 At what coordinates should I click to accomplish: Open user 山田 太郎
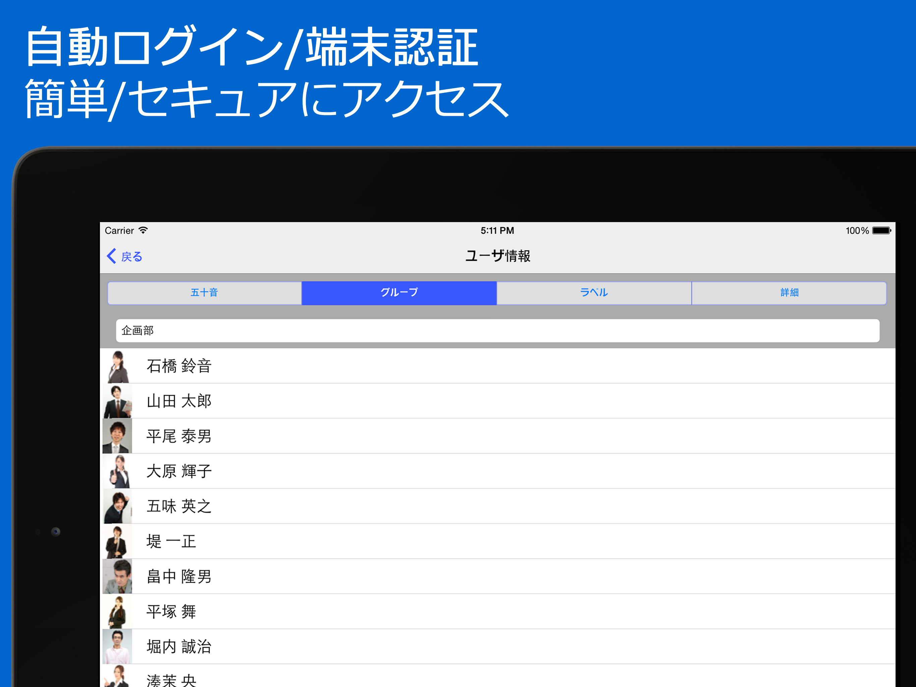click(x=497, y=401)
